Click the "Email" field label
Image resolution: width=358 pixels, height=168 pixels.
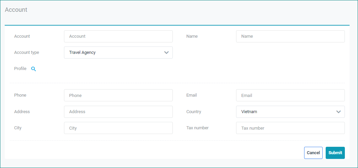pos(192,95)
